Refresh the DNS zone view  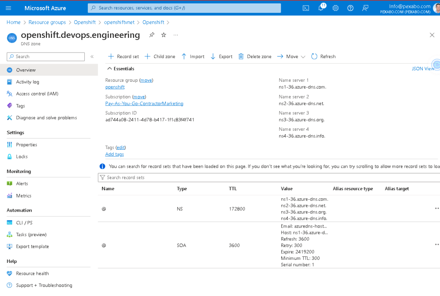pos(323,57)
